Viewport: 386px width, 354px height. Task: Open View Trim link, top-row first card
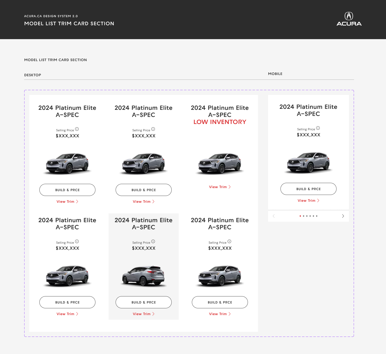tap(67, 201)
